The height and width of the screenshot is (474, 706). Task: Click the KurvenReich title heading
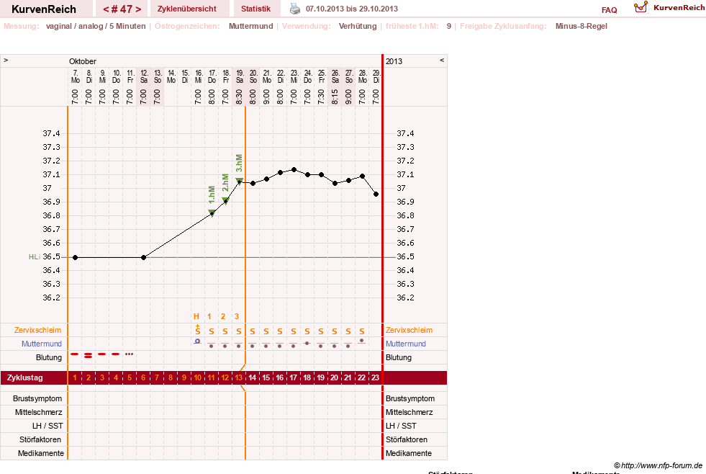pyautogui.click(x=44, y=9)
